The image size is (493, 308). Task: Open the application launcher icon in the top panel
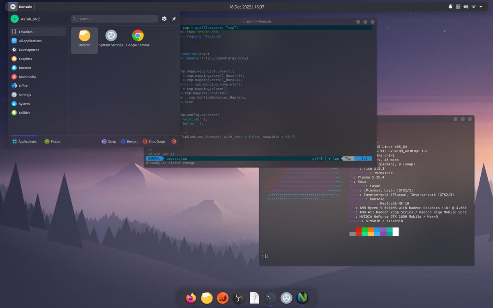pyautogui.click(x=13, y=7)
